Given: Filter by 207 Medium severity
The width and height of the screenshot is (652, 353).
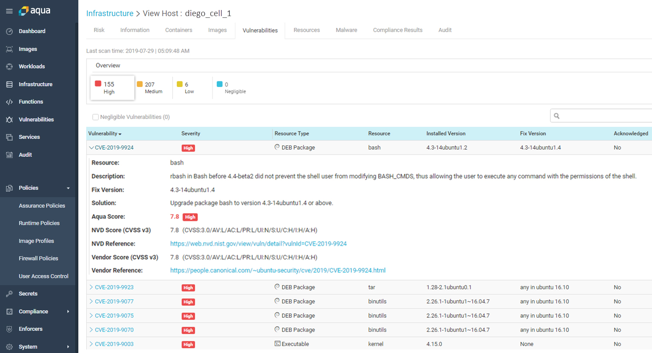Looking at the screenshot, I should 150,88.
